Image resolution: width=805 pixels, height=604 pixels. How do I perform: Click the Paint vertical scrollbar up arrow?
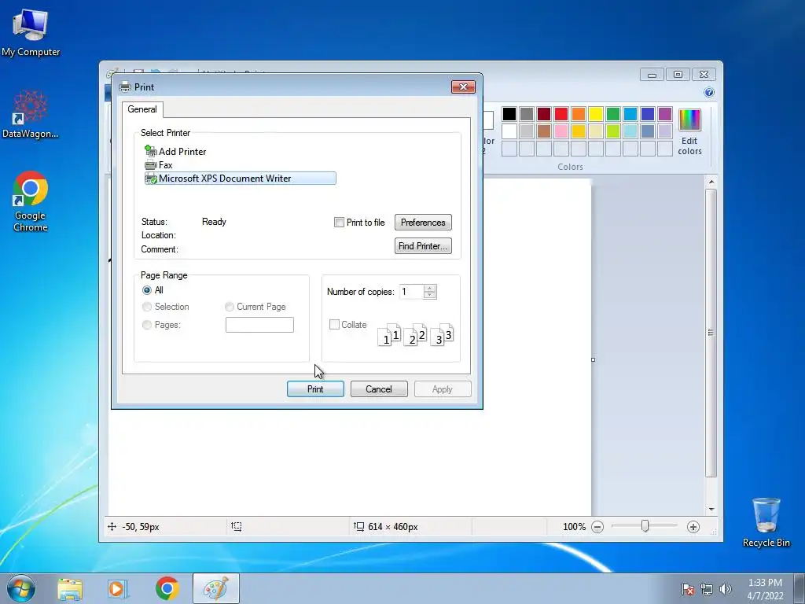coord(711,182)
